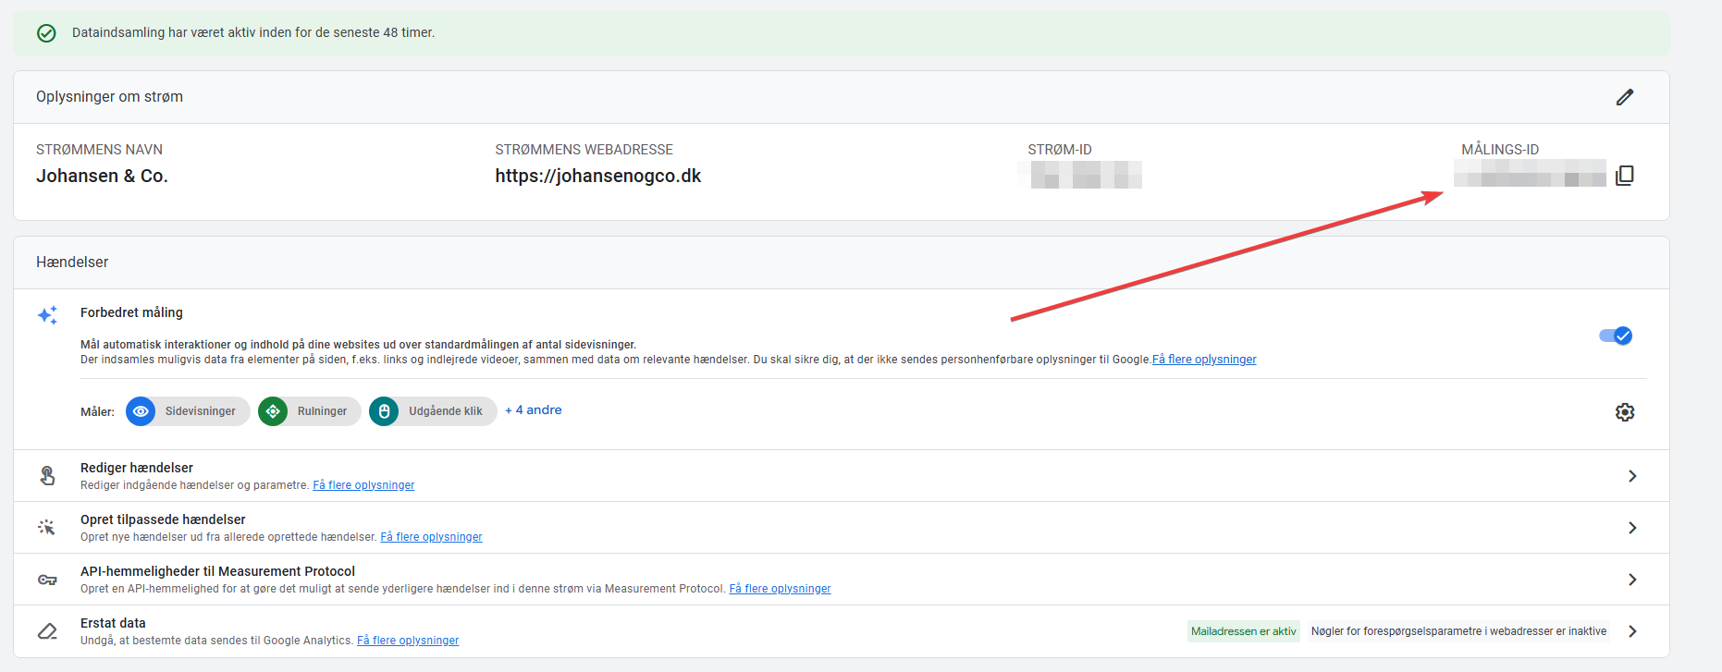
Task: Open Få flere oplysninger link in Opret tilpassede hændelser
Action: [431, 537]
